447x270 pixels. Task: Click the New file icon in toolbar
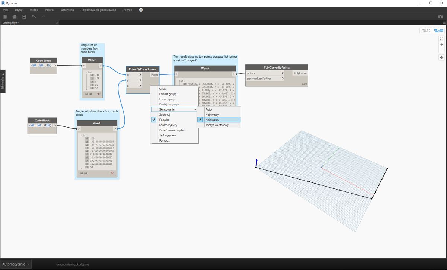click(x=5, y=17)
